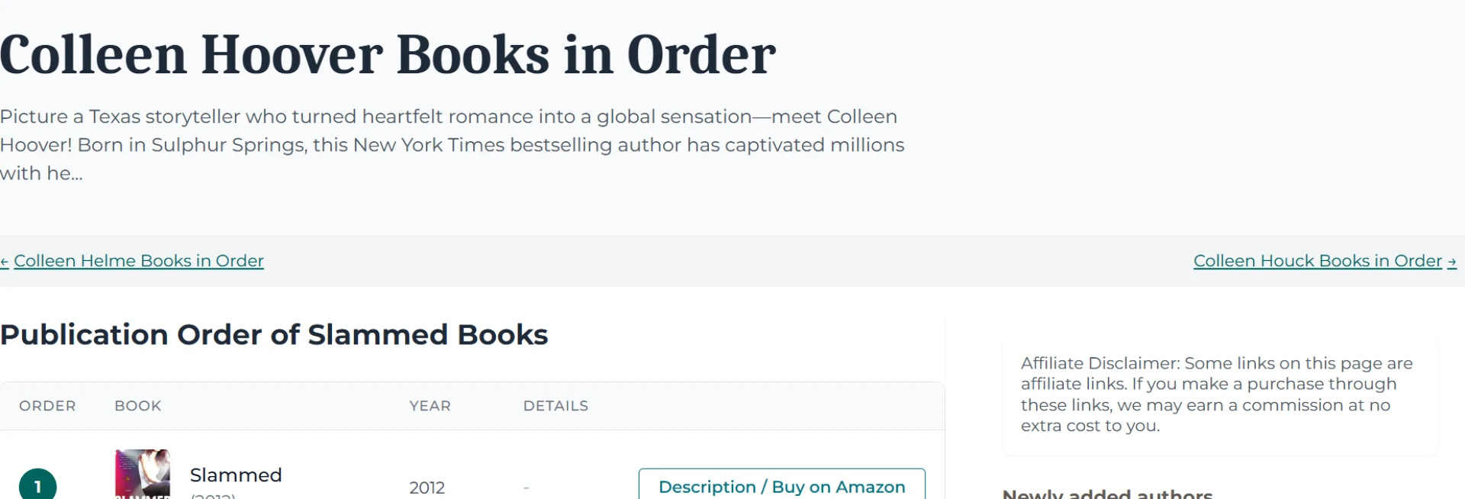Click the Affiliate Disclaimer notice text
This screenshot has width=1465, height=499.
tap(1217, 394)
